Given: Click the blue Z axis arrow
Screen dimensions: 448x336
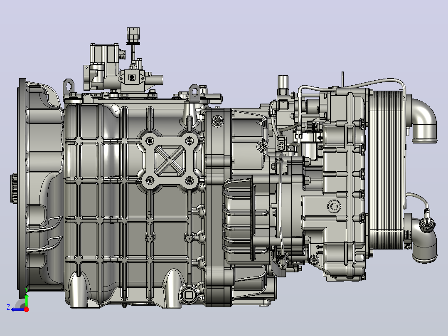Looking at the screenshot, I should pos(17,309).
